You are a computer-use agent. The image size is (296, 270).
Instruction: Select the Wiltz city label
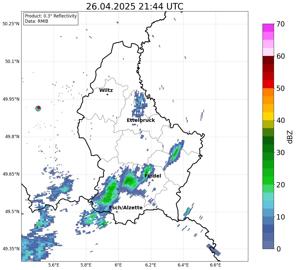tap(106, 90)
